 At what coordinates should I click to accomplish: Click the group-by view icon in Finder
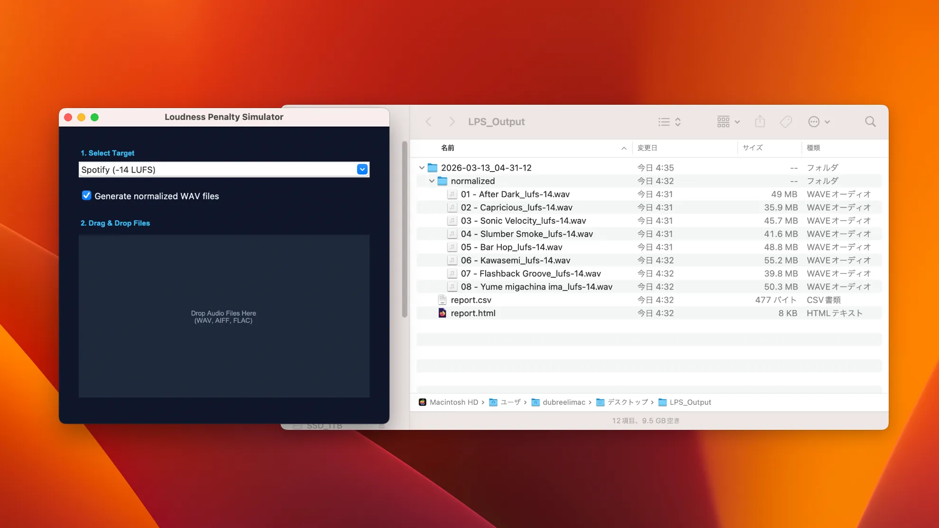pyautogui.click(x=723, y=121)
